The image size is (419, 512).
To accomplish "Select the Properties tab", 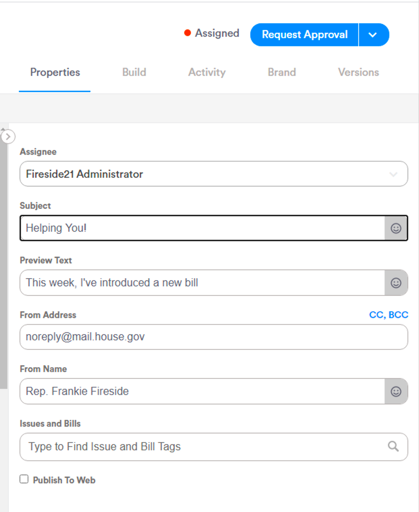I will click(55, 72).
